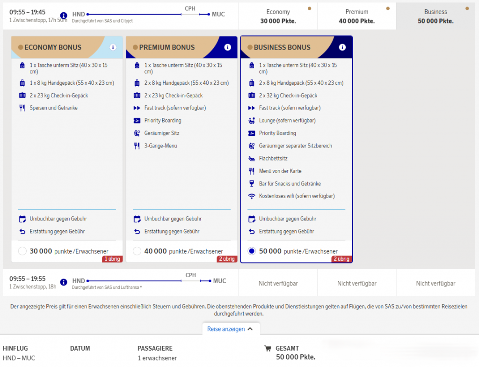This screenshot has height=367, width=479.
Task: Switch to the Premium 40 000 Pkte tab
Action: coord(356,15)
